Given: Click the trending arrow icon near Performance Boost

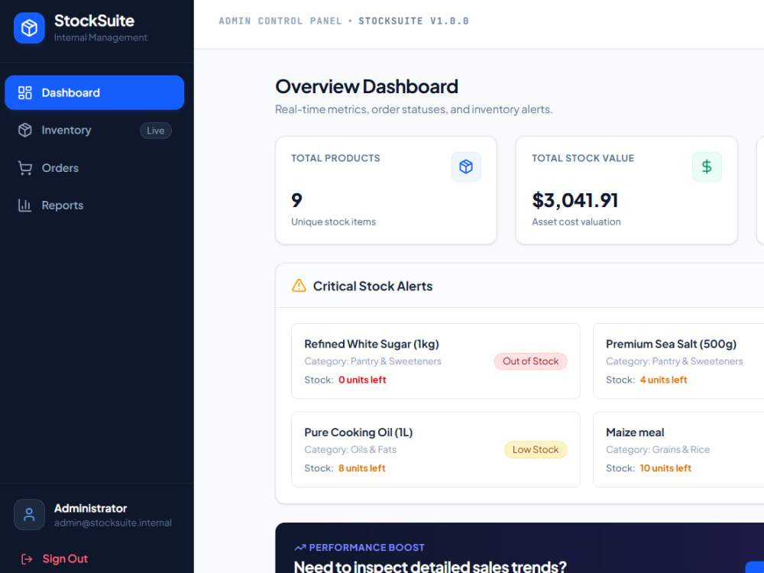Looking at the screenshot, I should pyautogui.click(x=299, y=548).
